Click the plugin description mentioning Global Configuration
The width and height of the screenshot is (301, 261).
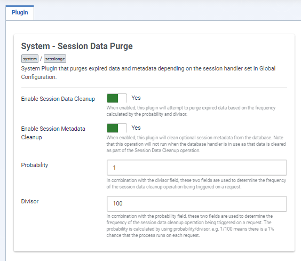[148, 73]
